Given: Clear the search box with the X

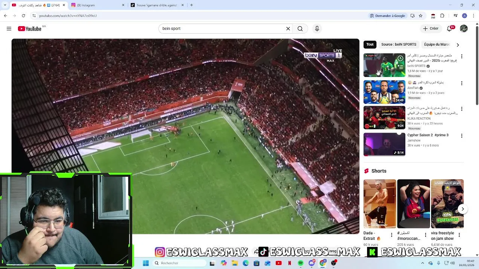Looking at the screenshot, I should [288, 29].
